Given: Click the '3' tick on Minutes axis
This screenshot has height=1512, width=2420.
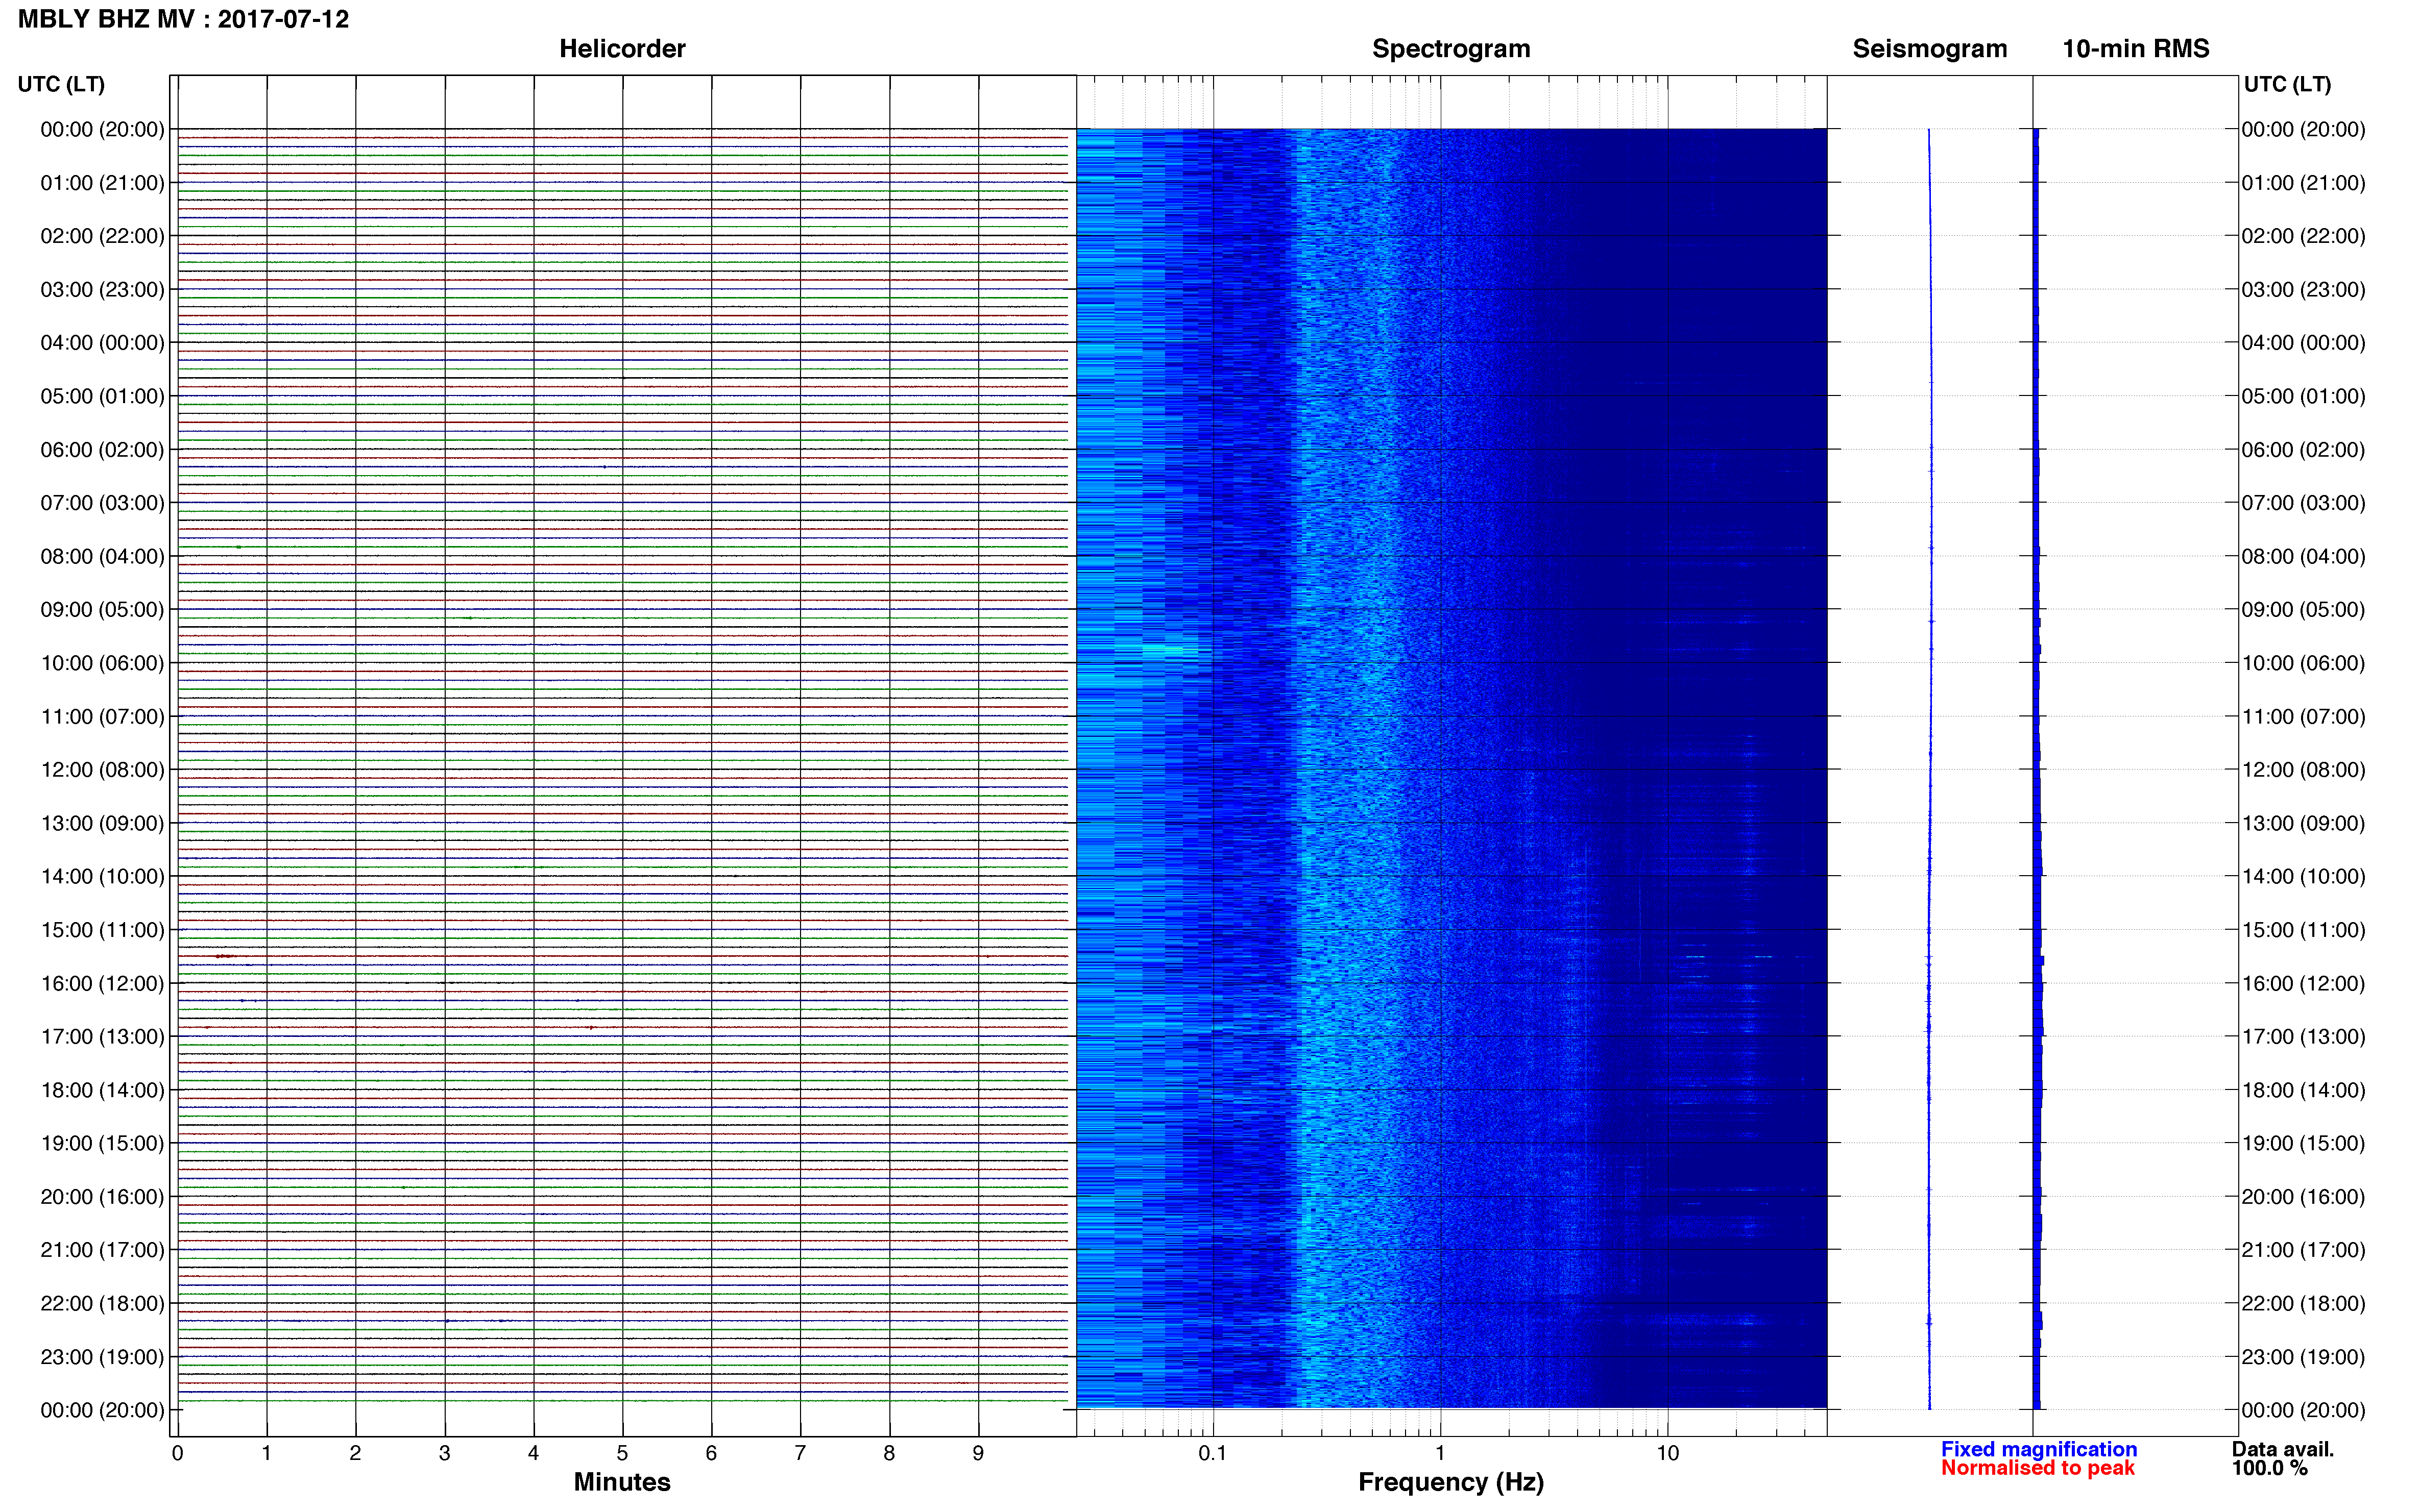Looking at the screenshot, I should coord(444,1453).
